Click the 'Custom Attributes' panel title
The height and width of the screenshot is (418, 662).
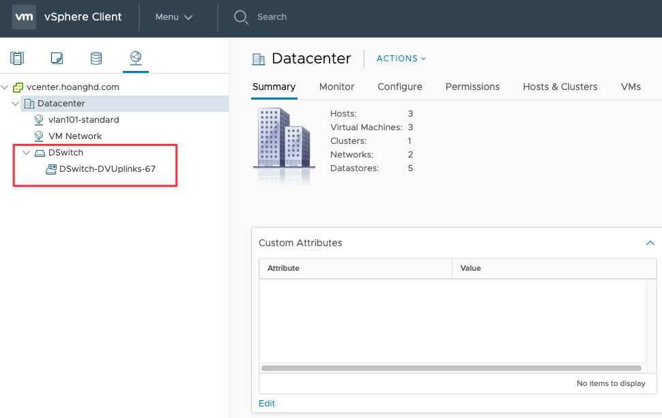(300, 243)
